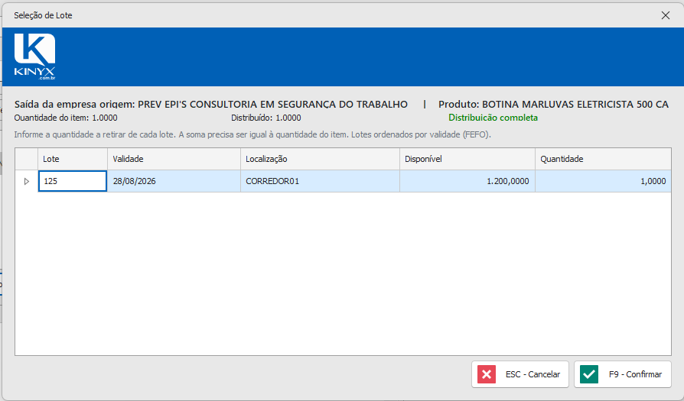Click the red X icon on Cancelar
The width and height of the screenshot is (684, 401).
[x=487, y=374]
